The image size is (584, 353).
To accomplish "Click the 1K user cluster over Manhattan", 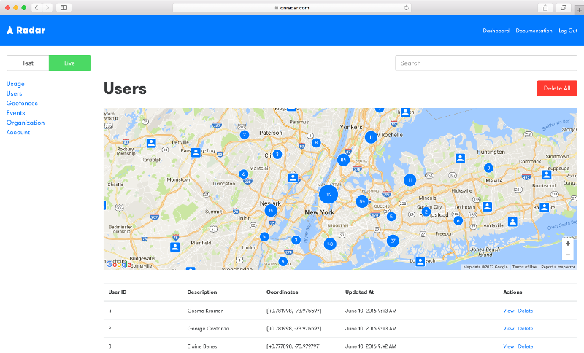I will coord(328,195).
